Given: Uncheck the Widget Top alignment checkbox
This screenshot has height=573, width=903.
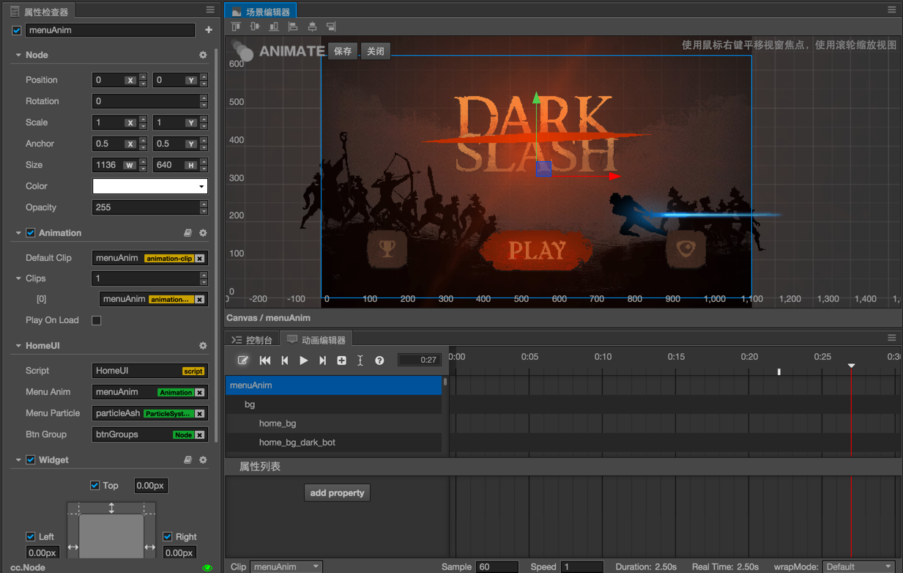Looking at the screenshot, I should click(94, 485).
